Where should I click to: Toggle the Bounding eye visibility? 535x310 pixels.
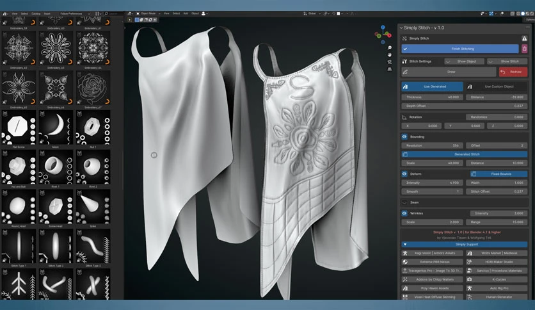(x=404, y=136)
